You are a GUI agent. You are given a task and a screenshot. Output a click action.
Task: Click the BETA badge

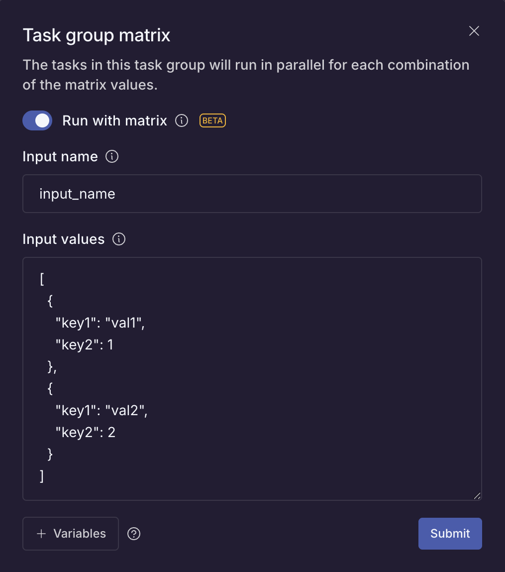click(x=212, y=120)
